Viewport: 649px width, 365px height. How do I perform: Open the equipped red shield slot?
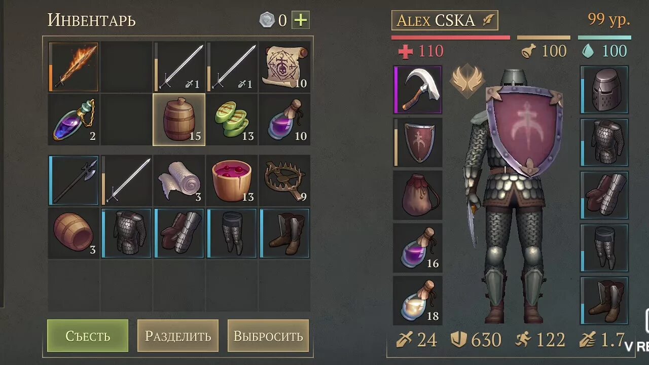click(x=418, y=142)
